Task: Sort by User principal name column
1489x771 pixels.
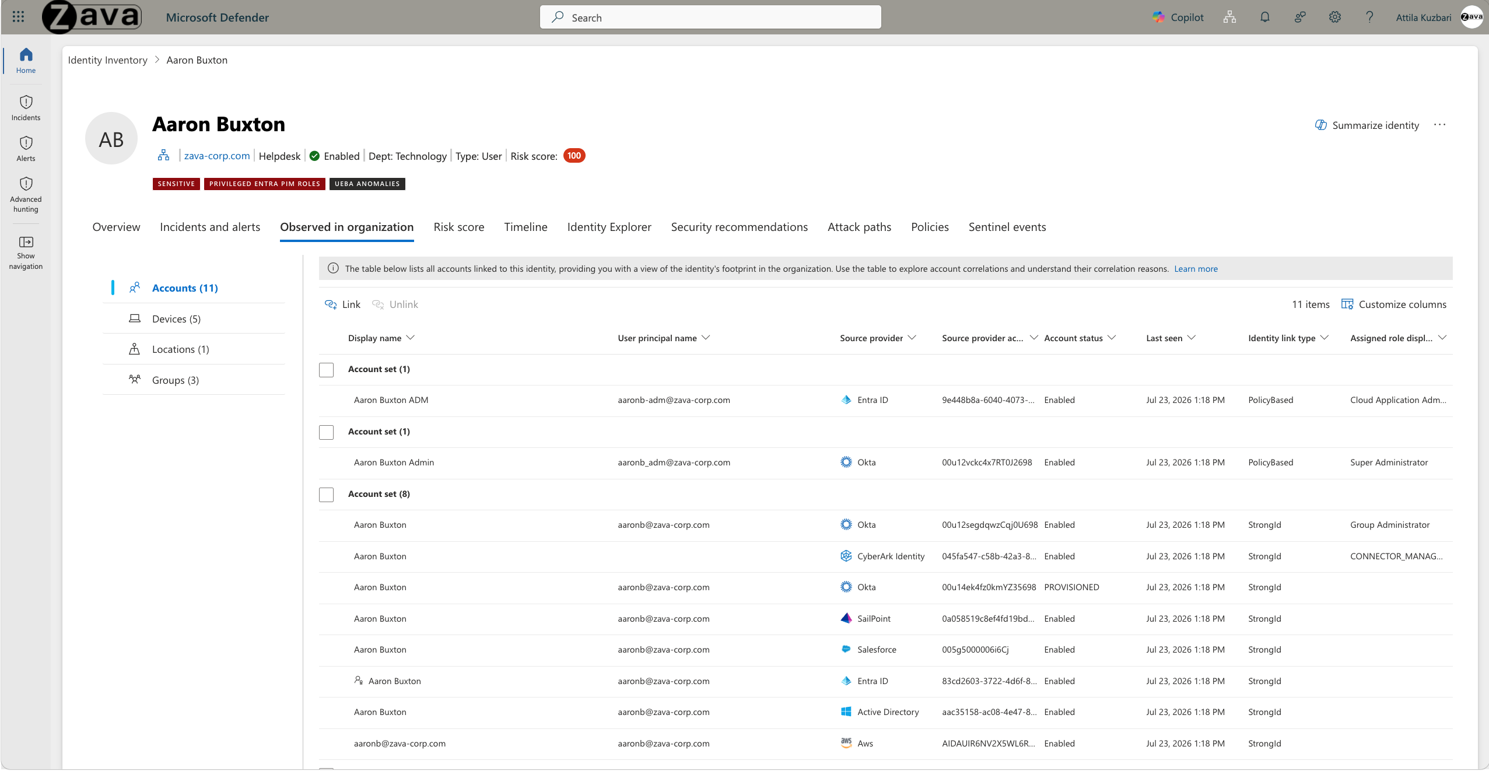Action: tap(664, 338)
